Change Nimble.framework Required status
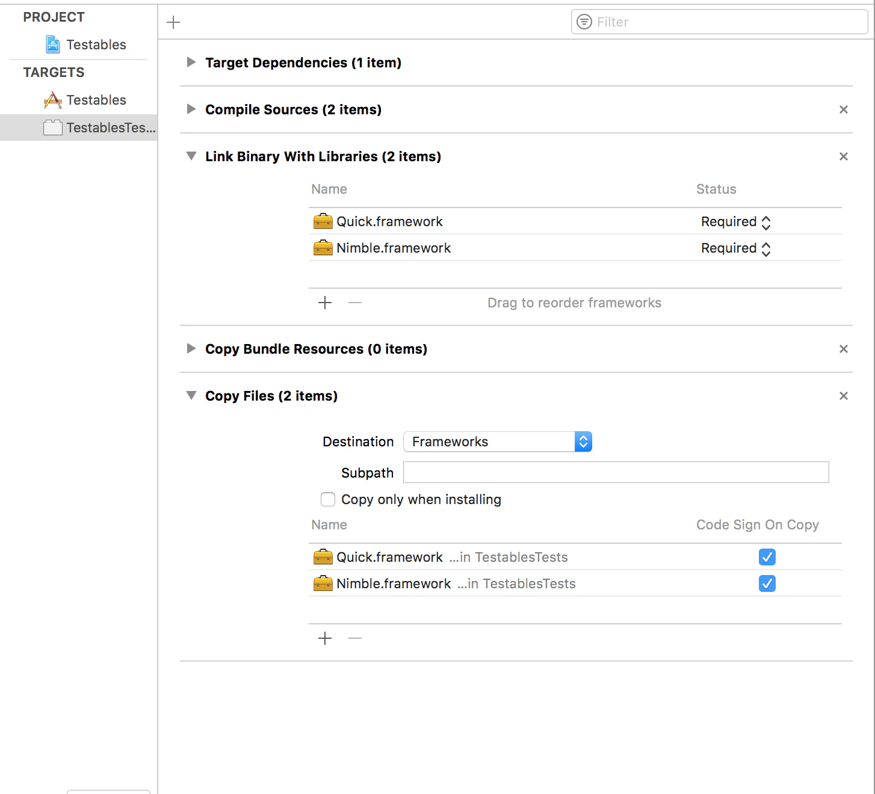Image resolution: width=875 pixels, height=794 pixels. (x=736, y=248)
